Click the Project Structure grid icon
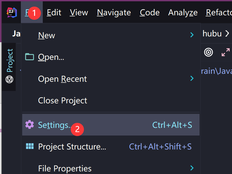 (30, 147)
